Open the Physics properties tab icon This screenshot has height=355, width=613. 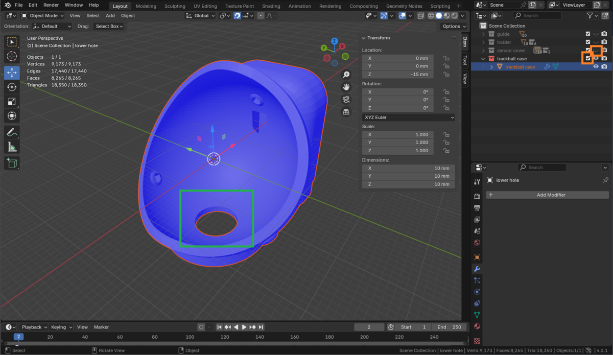(477, 292)
